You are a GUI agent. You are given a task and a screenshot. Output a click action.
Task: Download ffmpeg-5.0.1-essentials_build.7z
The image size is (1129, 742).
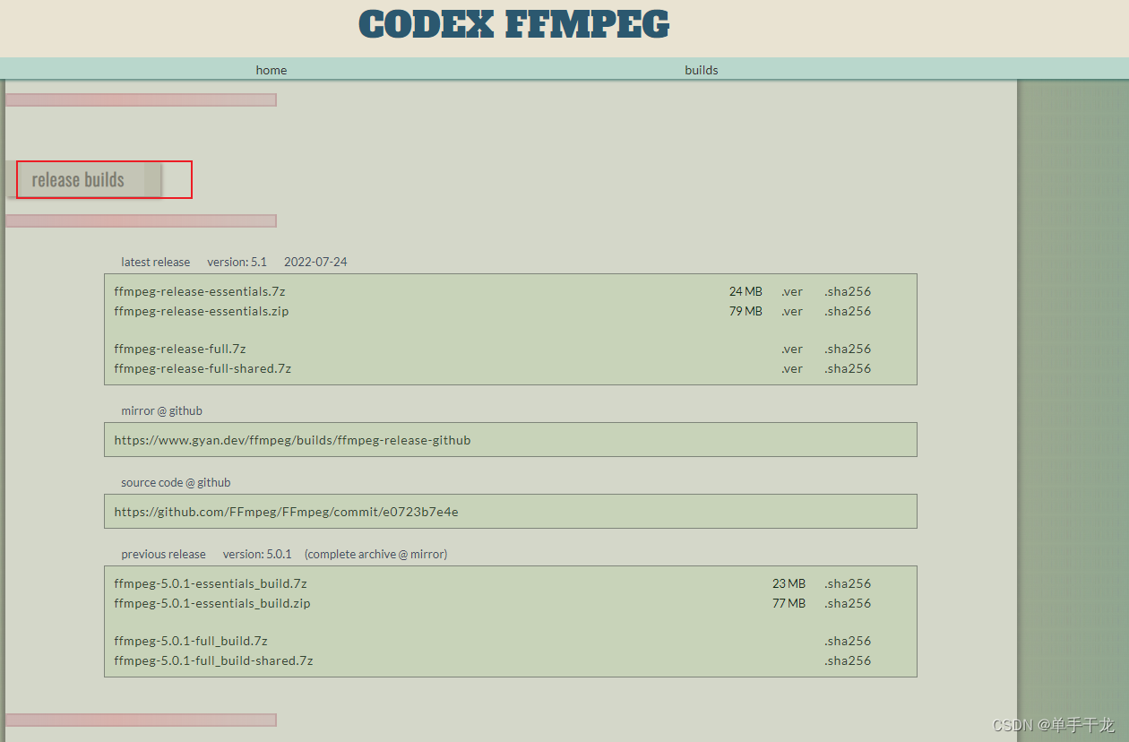(211, 583)
